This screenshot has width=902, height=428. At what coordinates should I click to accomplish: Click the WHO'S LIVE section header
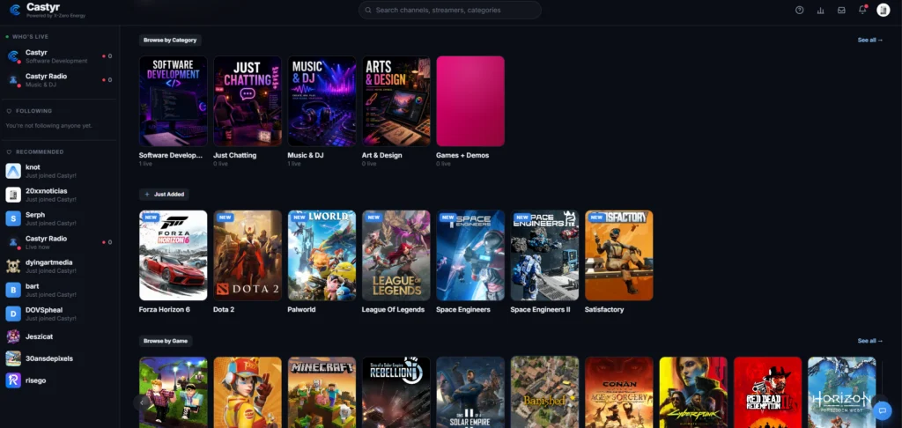click(31, 37)
